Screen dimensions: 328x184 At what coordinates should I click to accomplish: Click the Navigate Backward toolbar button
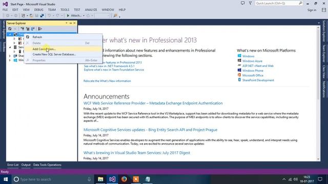[8, 16]
